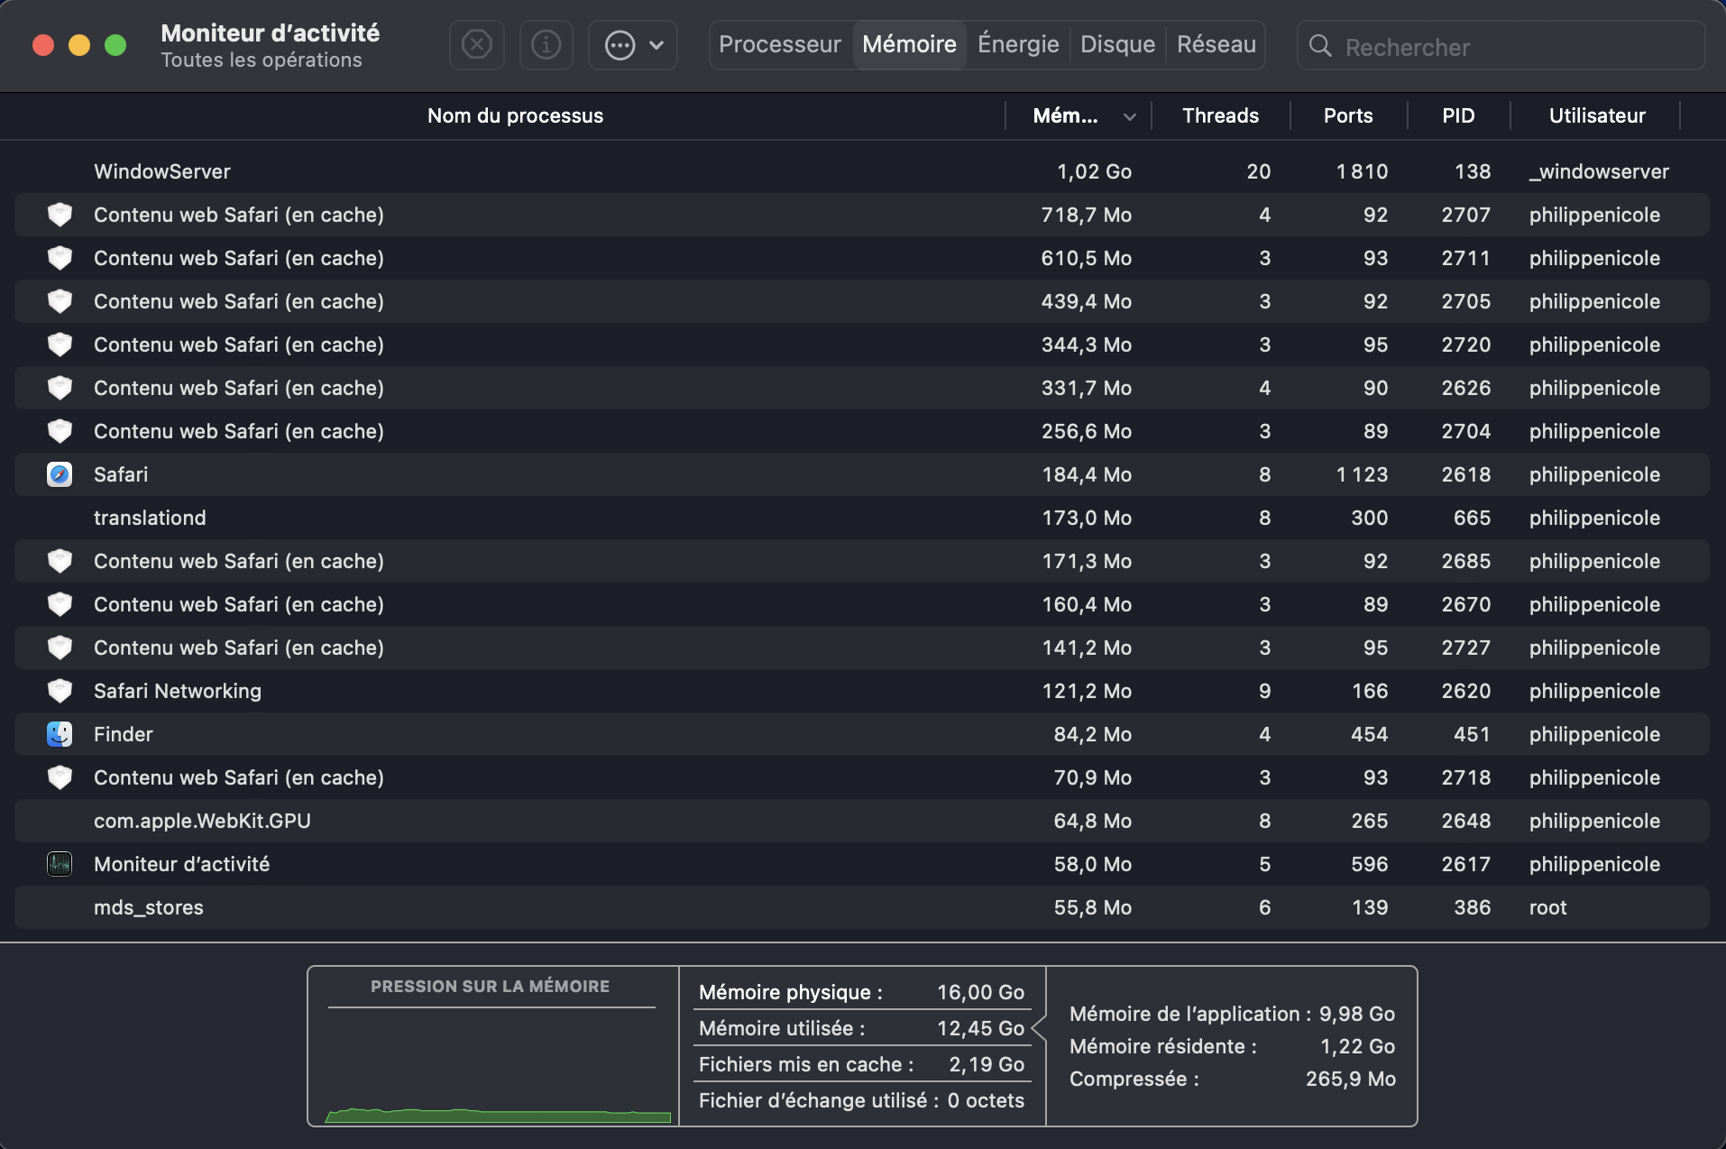
Task: Click the Mémoire résidente 1,22 Go value
Action: tap(1357, 1046)
